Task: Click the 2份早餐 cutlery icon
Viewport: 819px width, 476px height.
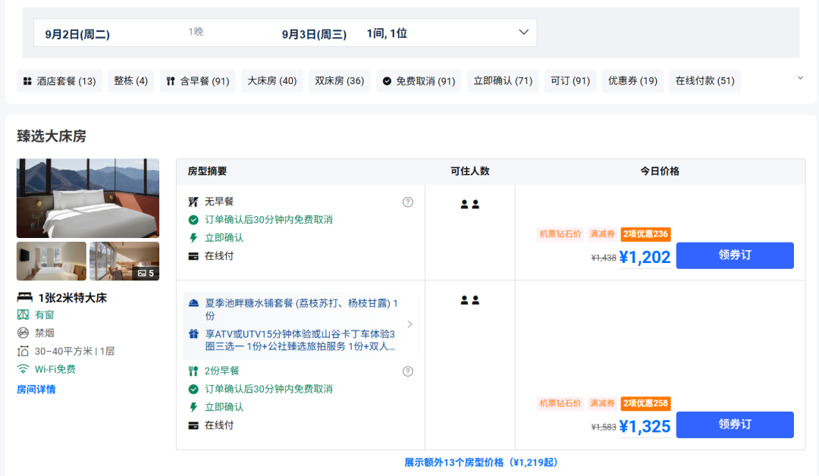Action: coord(193,371)
